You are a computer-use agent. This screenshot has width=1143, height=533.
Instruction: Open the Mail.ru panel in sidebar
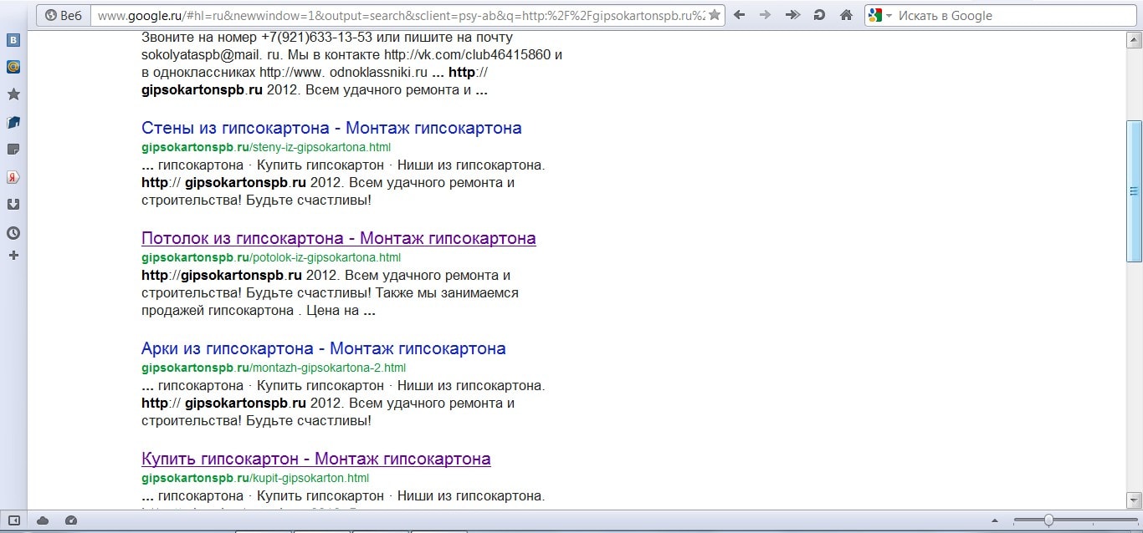point(13,67)
